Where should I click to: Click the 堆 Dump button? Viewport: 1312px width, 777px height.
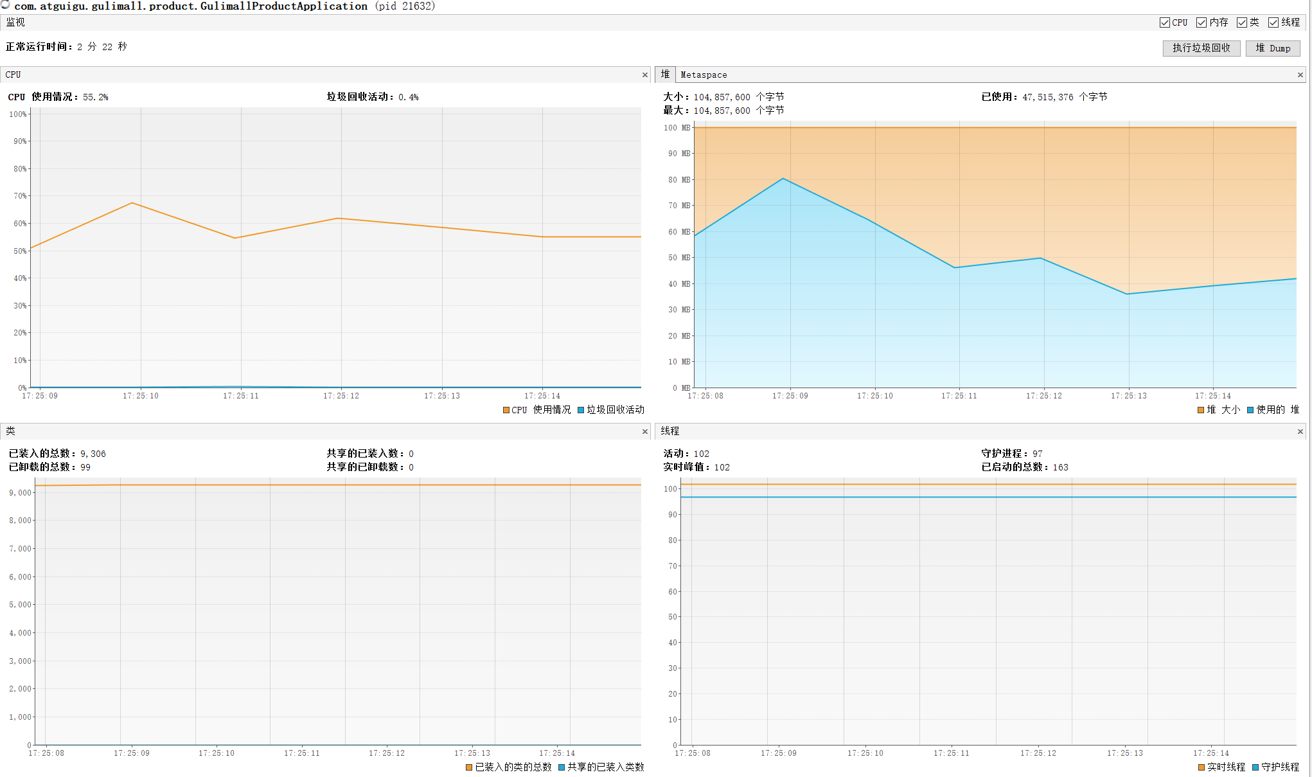pyautogui.click(x=1272, y=48)
